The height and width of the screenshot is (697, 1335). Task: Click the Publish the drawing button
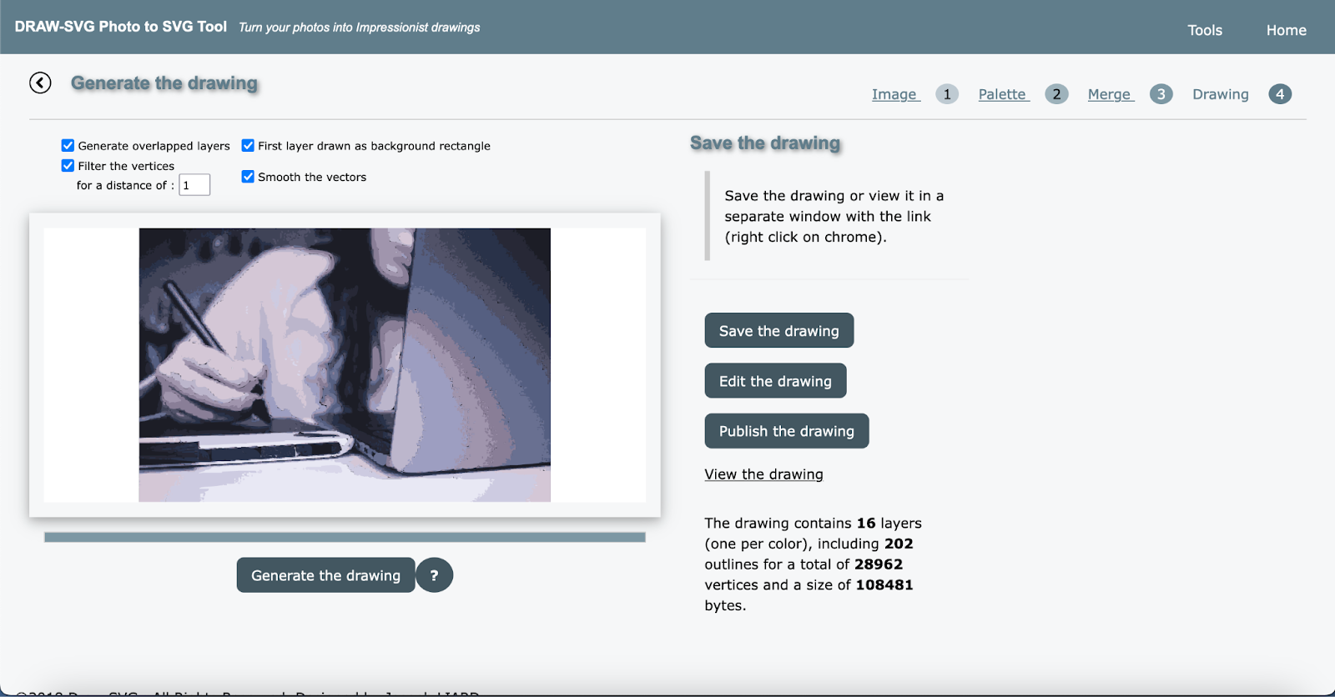786,431
